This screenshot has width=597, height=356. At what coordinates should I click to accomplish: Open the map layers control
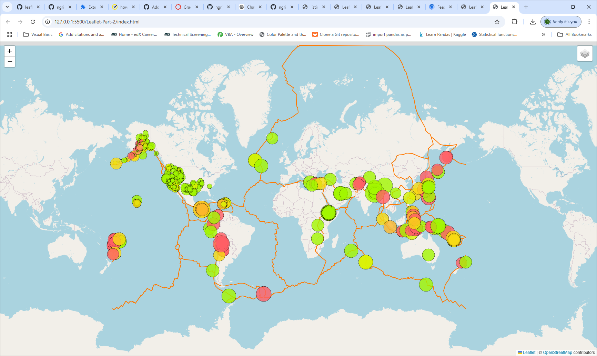pos(585,54)
